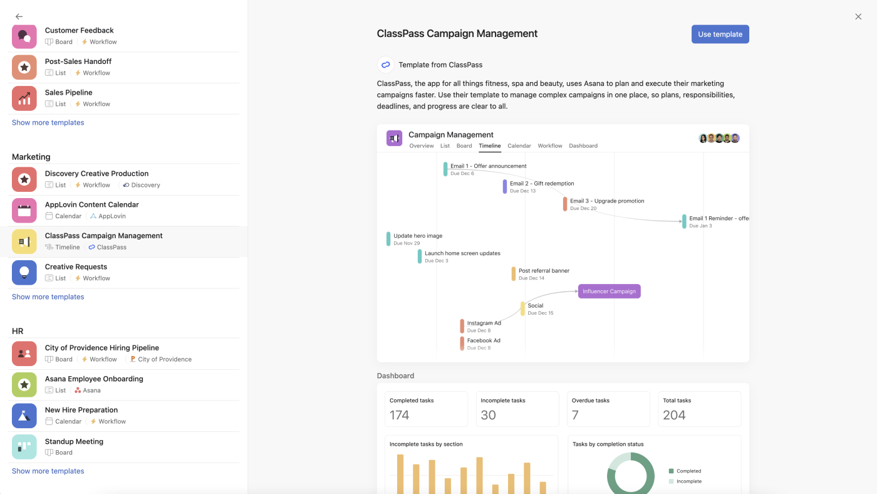Click the Completed legend color swatch
The height and width of the screenshot is (494, 877).
coord(671,471)
